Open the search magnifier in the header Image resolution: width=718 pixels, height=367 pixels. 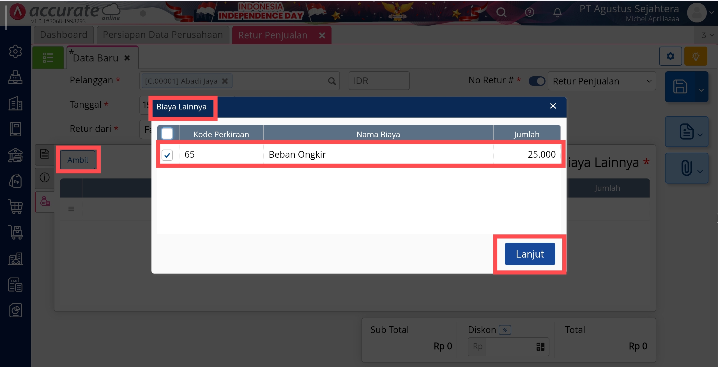501,12
